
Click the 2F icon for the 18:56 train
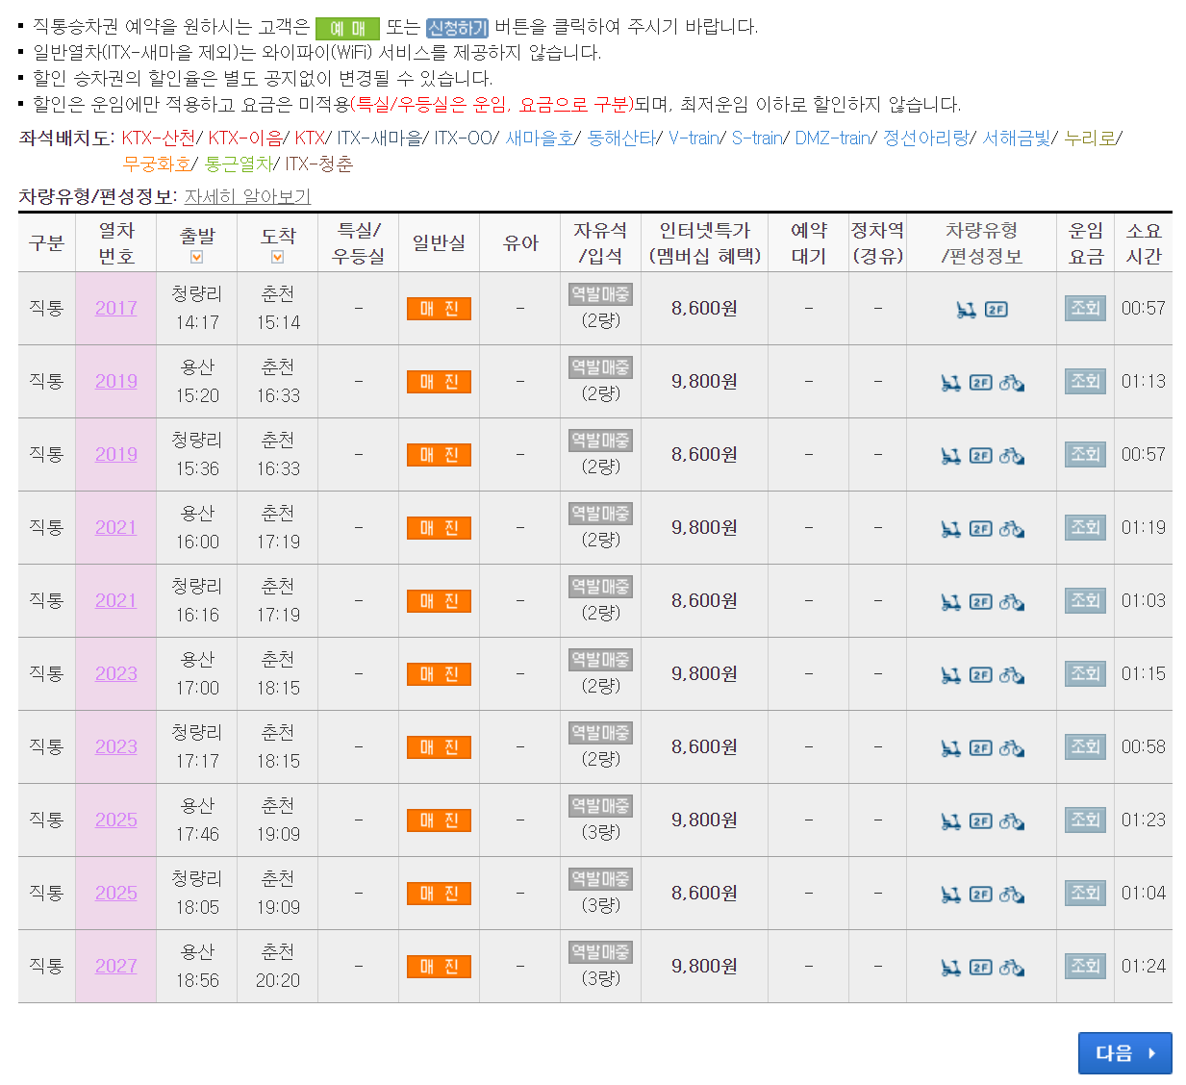coord(981,968)
